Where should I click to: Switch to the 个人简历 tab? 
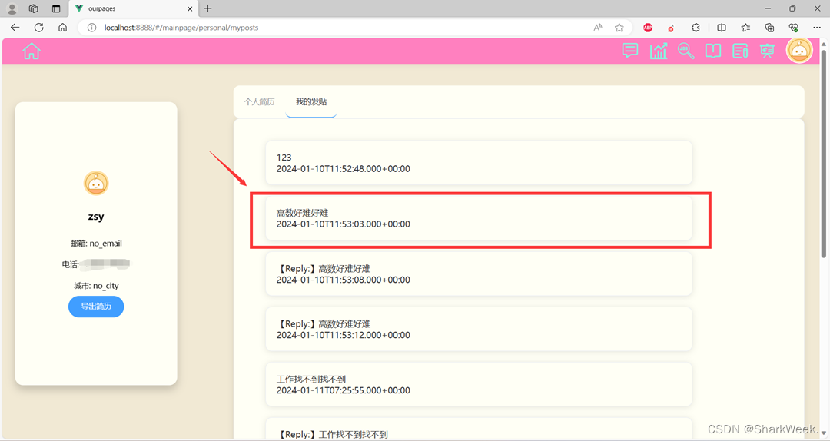[260, 101]
